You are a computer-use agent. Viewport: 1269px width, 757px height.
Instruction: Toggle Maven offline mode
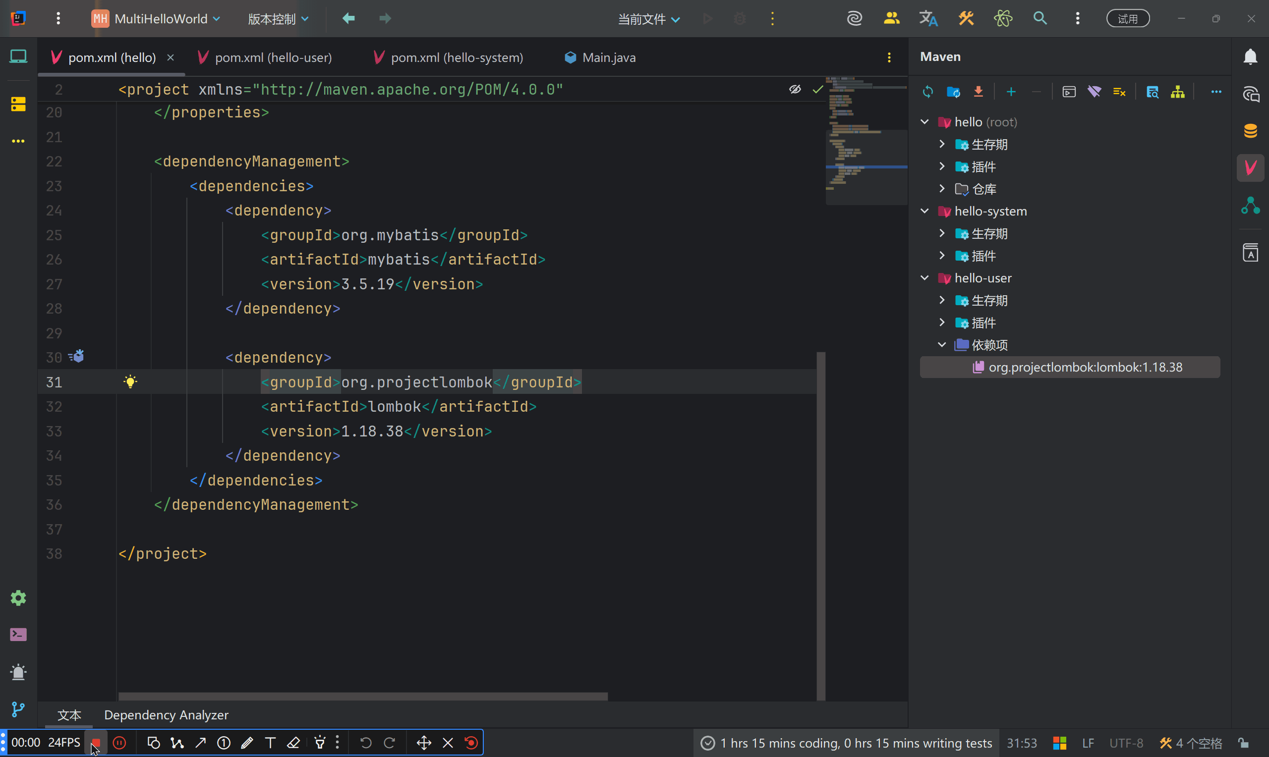1094,92
